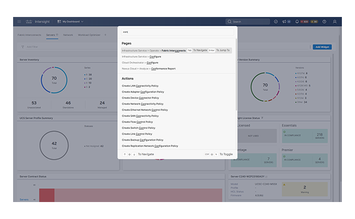
Task: Select Nexus Cloud Conformance Report page
Action: coord(149,68)
